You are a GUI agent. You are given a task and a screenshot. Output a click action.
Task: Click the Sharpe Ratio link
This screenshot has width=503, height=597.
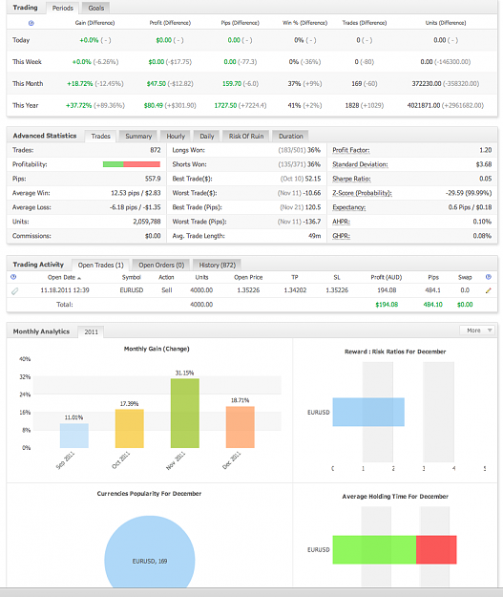pos(351,179)
